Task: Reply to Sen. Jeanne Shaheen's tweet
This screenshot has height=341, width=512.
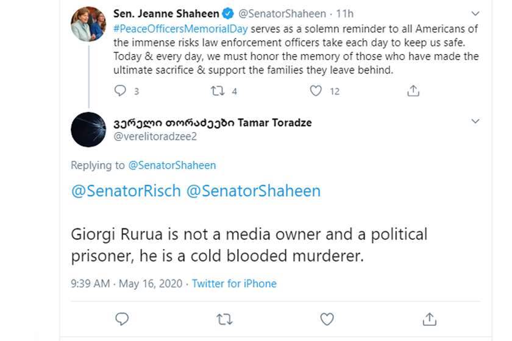Action: click(x=120, y=90)
